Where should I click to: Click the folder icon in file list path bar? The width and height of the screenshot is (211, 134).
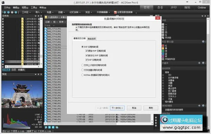pos(46,17)
